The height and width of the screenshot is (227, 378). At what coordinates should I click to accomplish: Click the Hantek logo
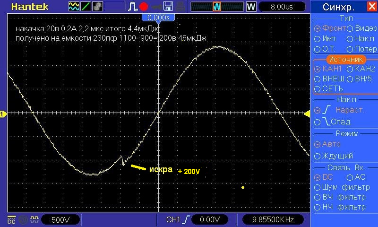pos(30,7)
